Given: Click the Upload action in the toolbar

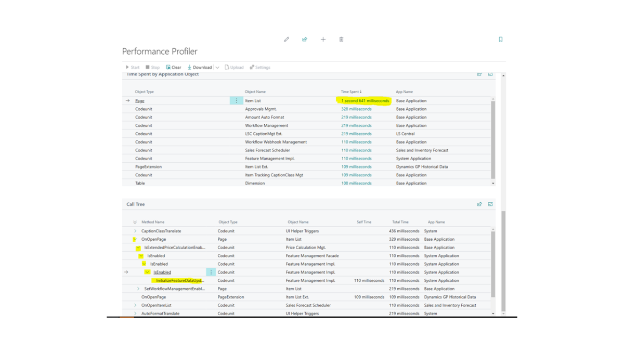Looking at the screenshot, I should pyautogui.click(x=233, y=67).
